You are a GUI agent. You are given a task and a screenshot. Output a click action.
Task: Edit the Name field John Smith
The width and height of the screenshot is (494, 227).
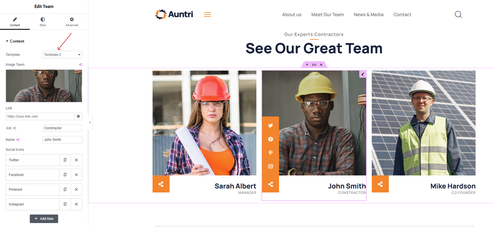[x=62, y=140]
